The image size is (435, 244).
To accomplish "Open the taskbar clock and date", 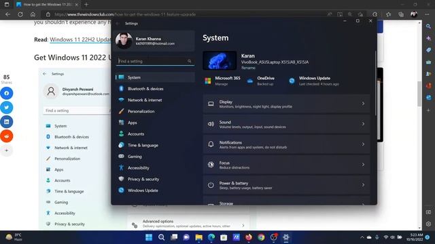I will (415, 237).
